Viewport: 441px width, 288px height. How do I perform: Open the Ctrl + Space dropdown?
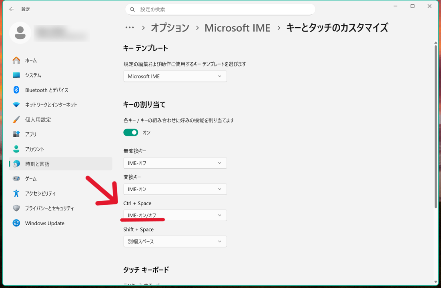175,216
